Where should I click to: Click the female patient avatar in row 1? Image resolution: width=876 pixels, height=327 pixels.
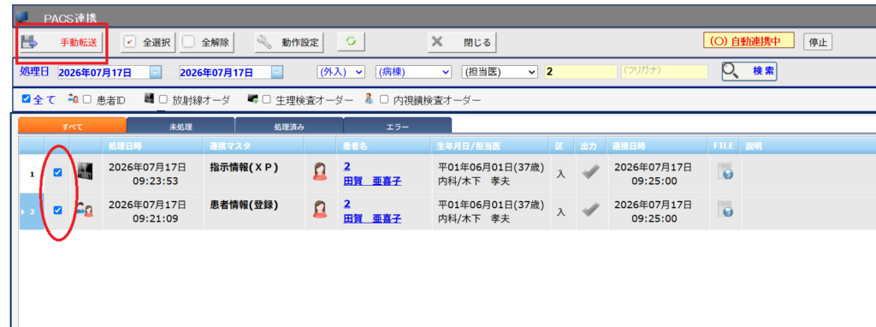tap(320, 171)
